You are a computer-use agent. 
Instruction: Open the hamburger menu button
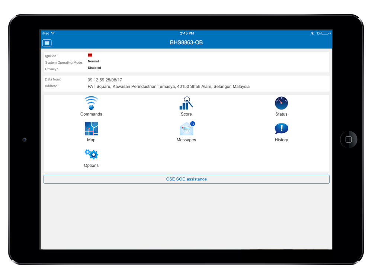coord(47,43)
